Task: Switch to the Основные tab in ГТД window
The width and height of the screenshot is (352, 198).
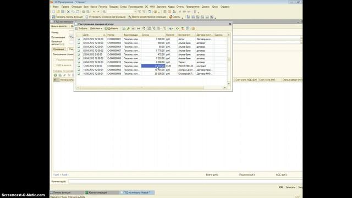Action: (x=59, y=49)
